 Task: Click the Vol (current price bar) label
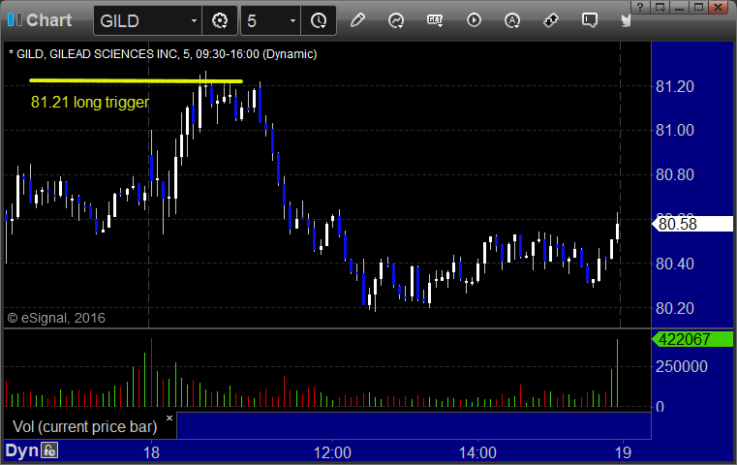84,426
